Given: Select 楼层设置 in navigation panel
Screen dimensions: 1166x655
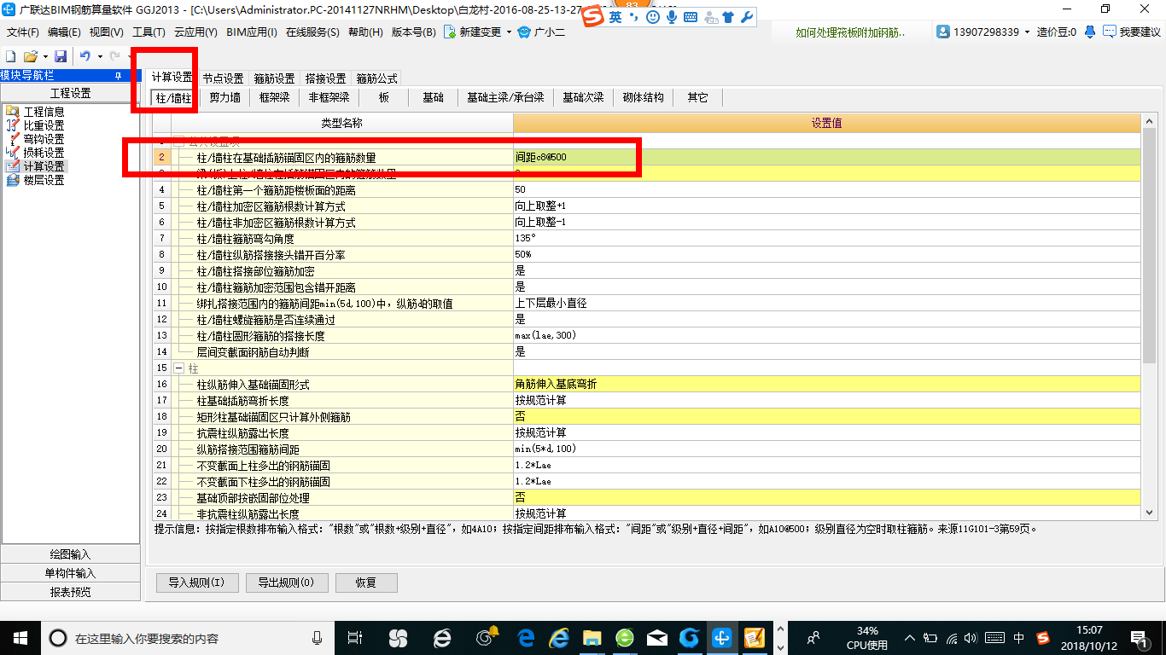Looking at the screenshot, I should (x=44, y=180).
